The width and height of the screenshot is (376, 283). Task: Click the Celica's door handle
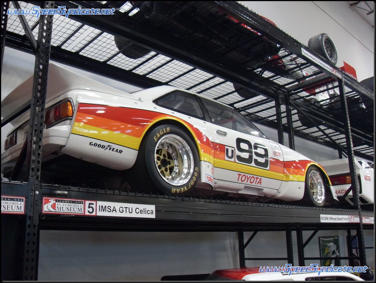pyautogui.click(x=221, y=132)
